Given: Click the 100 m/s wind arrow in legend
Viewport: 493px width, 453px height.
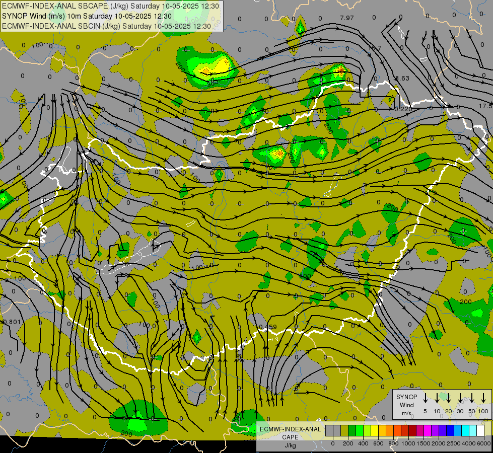Looking at the screenshot, I should [483, 398].
